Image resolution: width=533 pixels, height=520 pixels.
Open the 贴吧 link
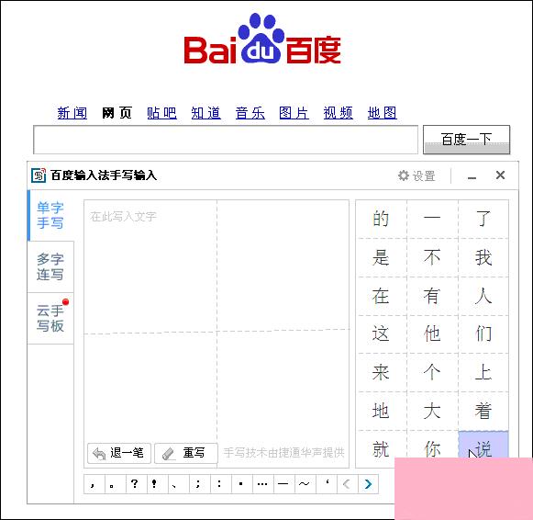click(x=161, y=113)
